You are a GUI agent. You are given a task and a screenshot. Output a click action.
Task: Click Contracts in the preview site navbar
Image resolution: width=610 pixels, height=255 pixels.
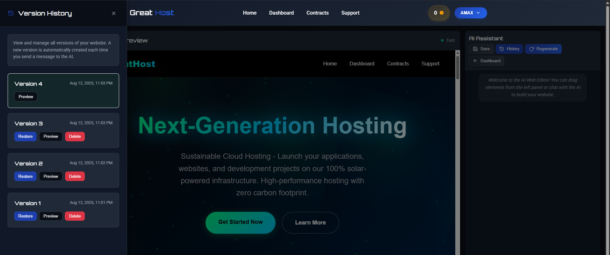click(x=398, y=64)
